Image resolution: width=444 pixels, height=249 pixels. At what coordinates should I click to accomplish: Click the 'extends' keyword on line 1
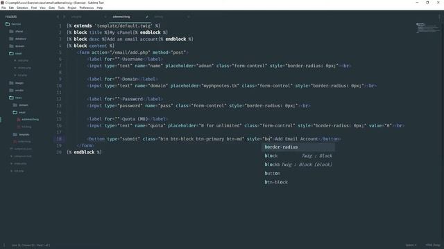(83, 26)
